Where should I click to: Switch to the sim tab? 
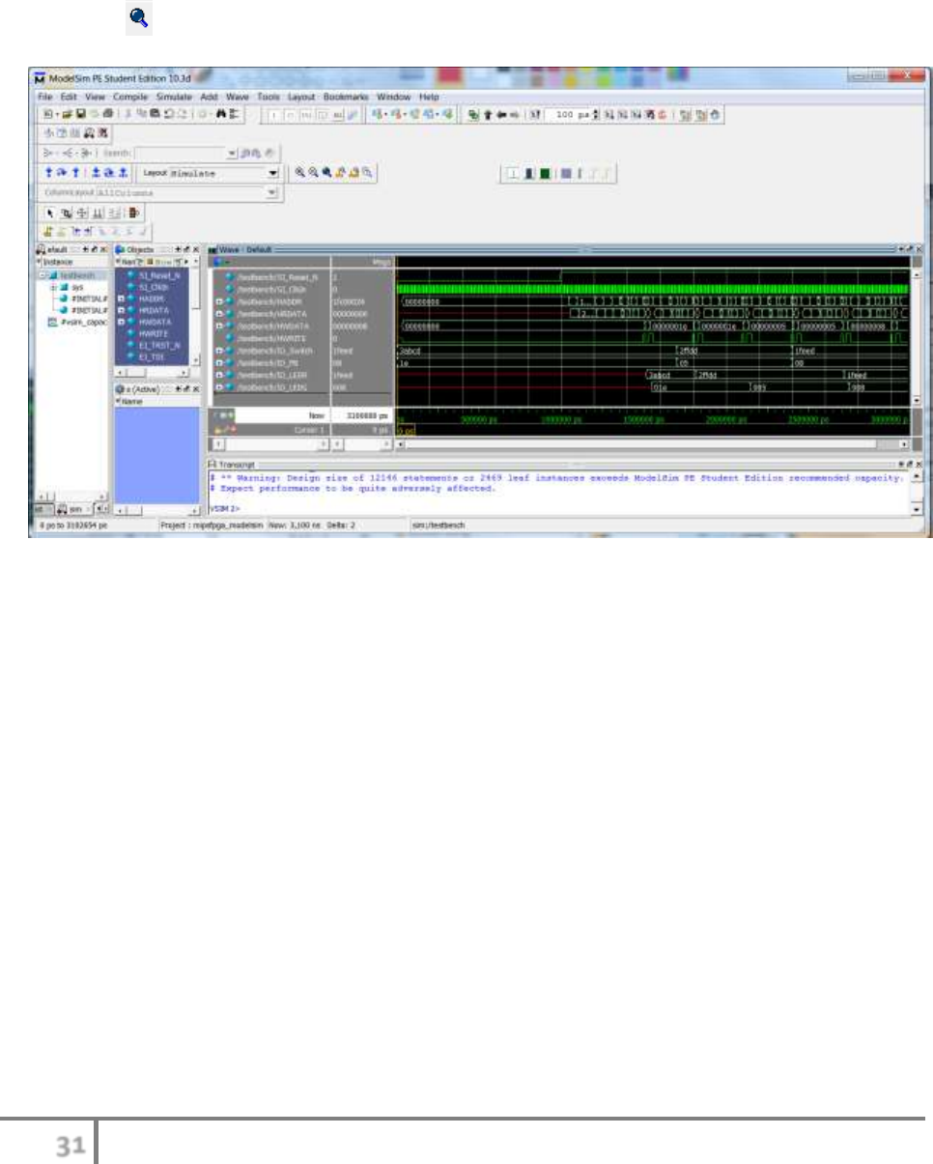[x=75, y=509]
